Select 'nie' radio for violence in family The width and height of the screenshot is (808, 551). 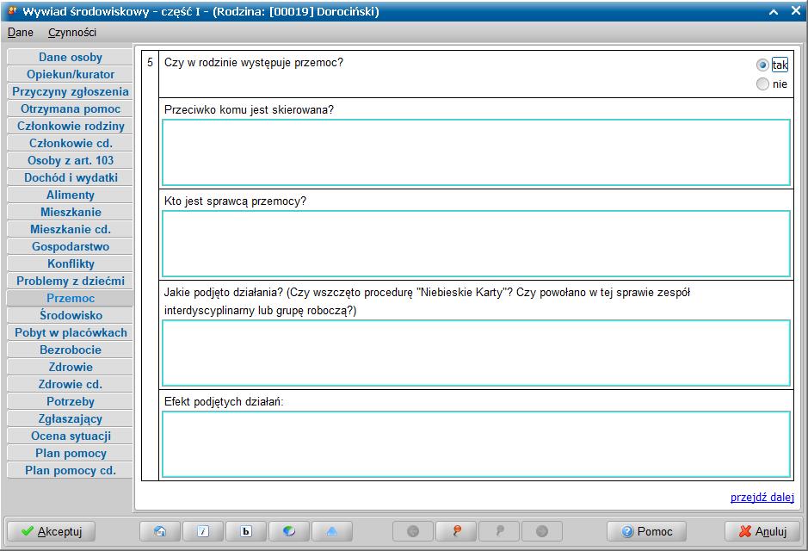(762, 84)
